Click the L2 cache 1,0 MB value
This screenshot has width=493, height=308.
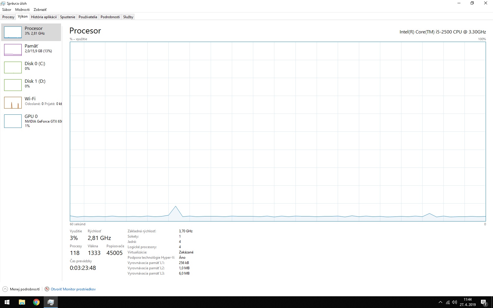pyautogui.click(x=184, y=268)
